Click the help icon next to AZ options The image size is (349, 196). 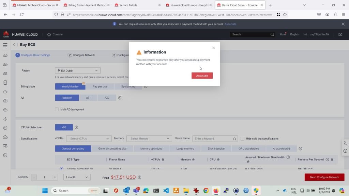pos(120,98)
